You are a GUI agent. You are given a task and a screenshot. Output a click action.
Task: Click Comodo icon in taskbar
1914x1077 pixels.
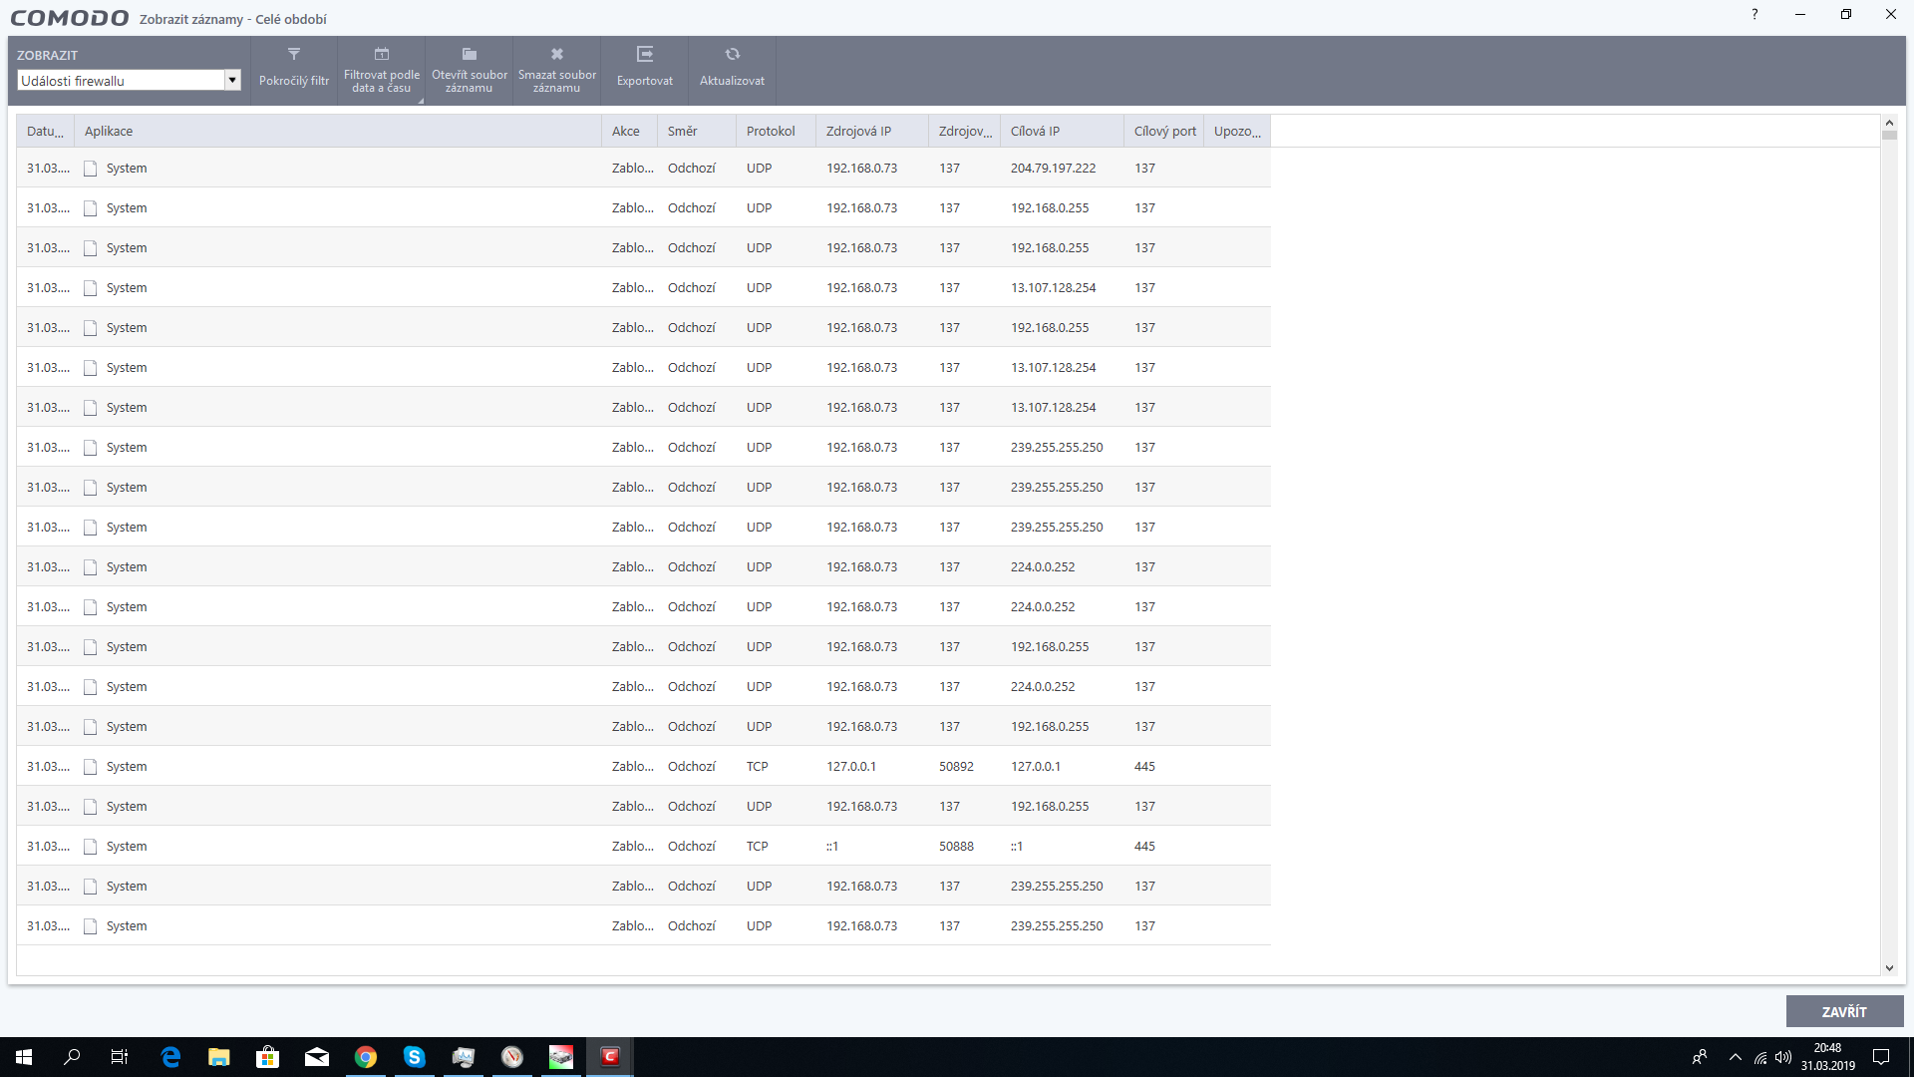click(610, 1057)
